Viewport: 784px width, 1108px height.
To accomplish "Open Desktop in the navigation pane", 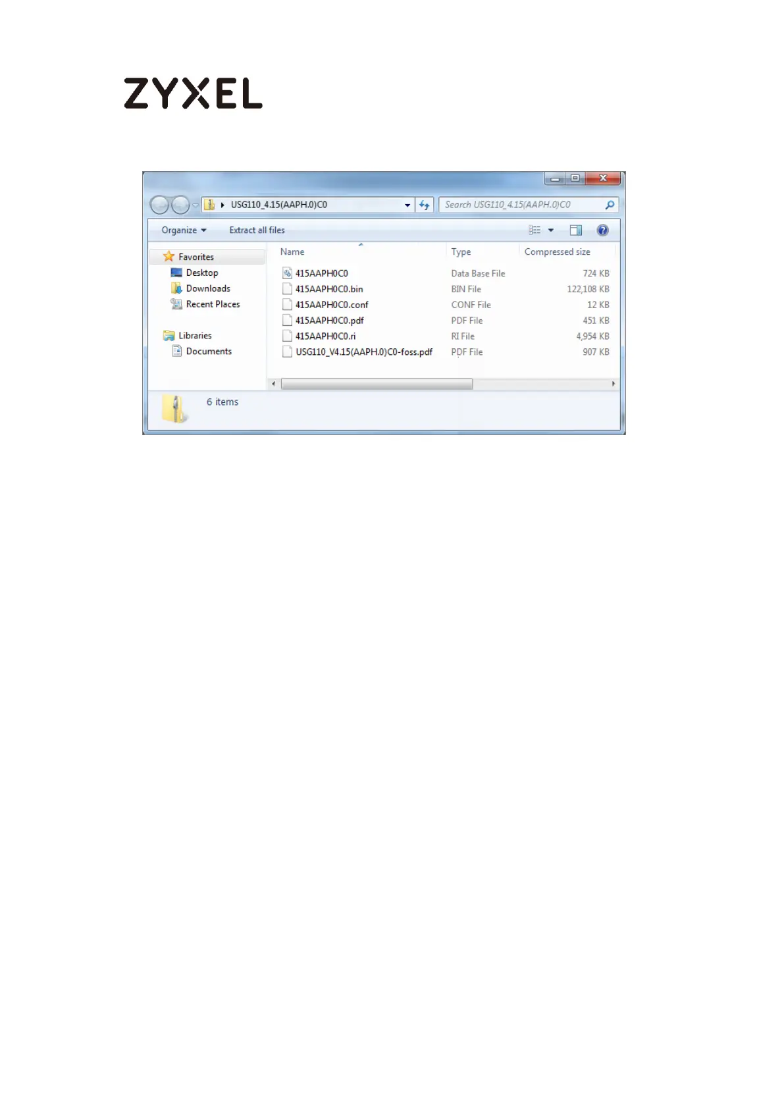I will (201, 273).
